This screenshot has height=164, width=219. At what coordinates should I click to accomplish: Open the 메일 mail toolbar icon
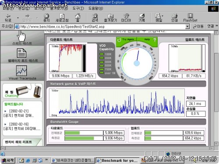[158, 18]
